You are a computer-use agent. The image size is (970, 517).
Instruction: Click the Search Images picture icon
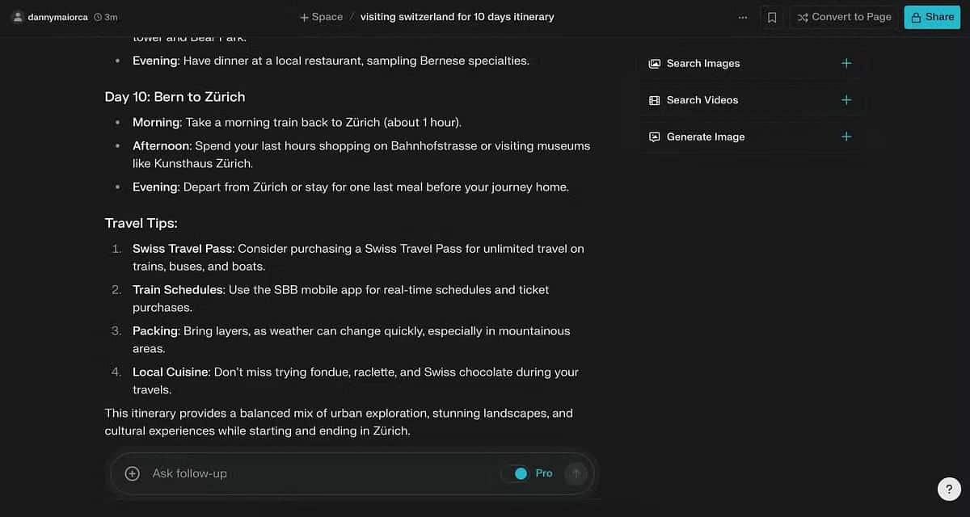tap(655, 63)
